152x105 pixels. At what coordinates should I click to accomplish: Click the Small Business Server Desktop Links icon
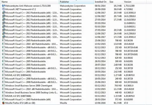click(3, 93)
